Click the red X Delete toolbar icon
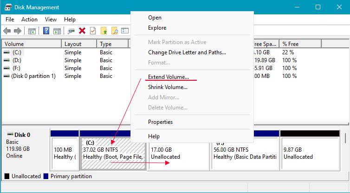 [x=82, y=31]
